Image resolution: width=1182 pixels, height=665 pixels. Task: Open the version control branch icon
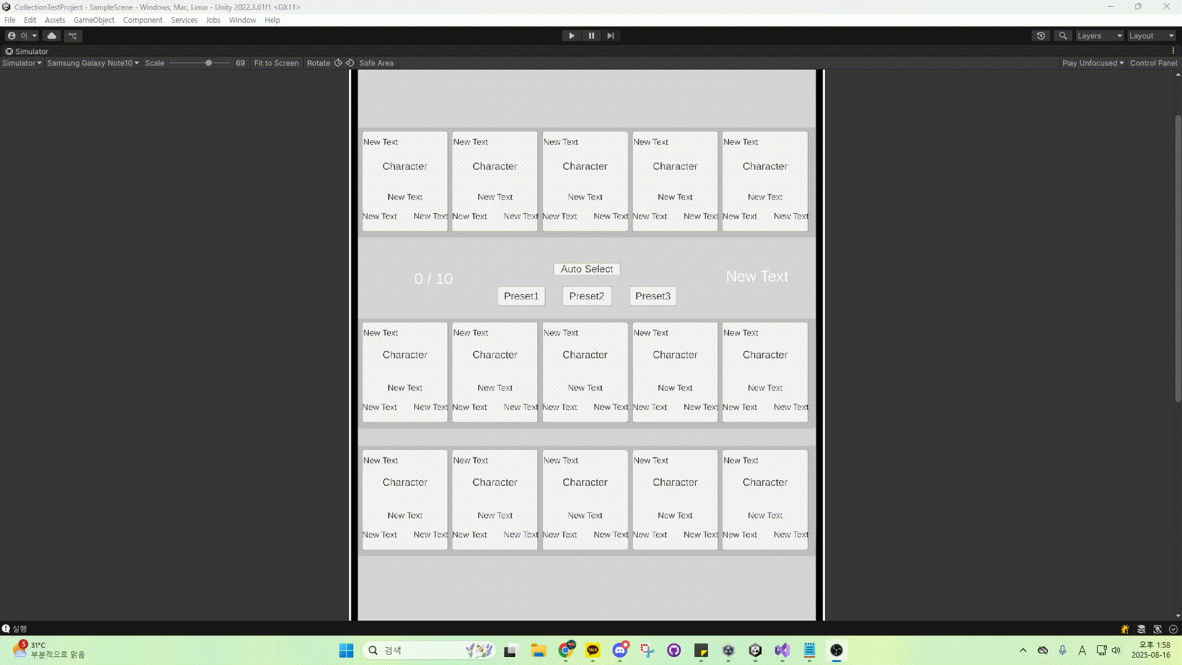tap(73, 36)
